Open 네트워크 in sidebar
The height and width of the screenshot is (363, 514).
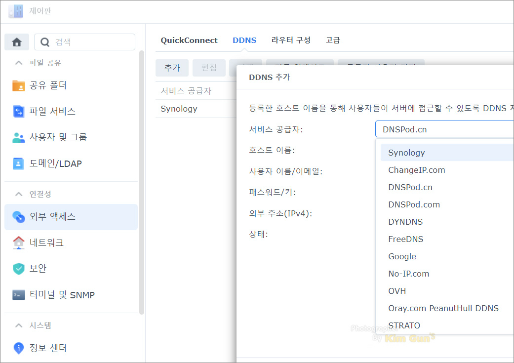[x=71, y=242]
